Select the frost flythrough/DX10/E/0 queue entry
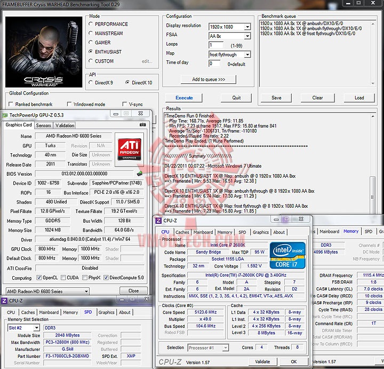Image resolution: width=384 pixels, height=369 pixels. pyautogui.click(x=308, y=34)
